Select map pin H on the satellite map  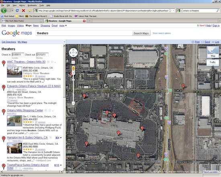pos(86,144)
